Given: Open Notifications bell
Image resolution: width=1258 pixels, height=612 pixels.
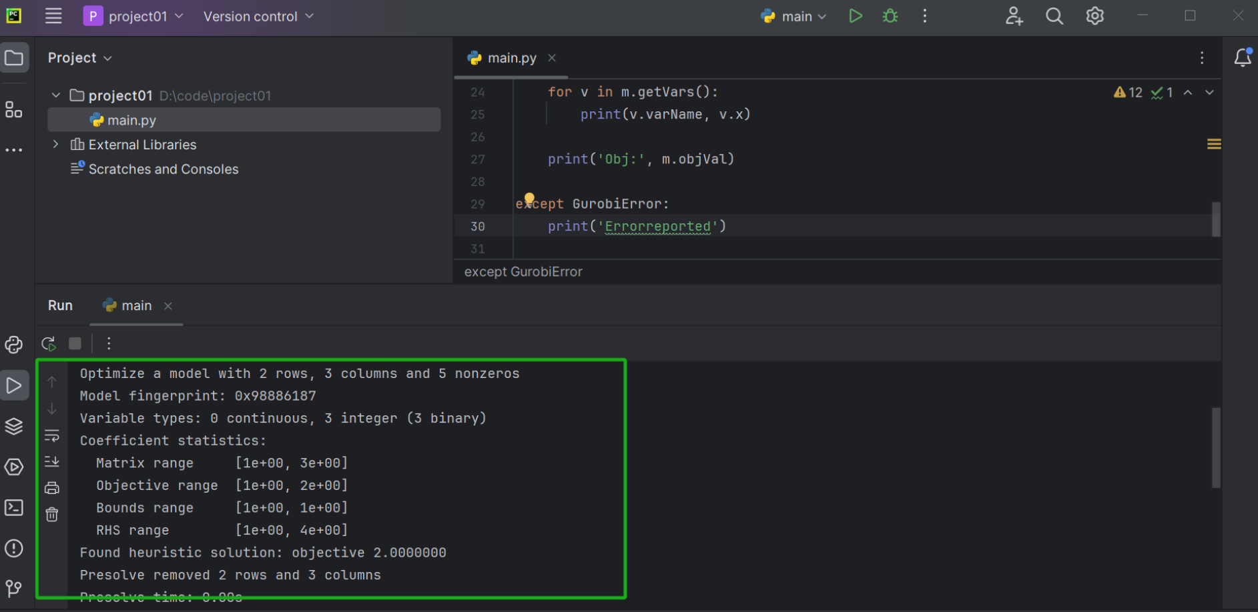Looking at the screenshot, I should (1243, 58).
